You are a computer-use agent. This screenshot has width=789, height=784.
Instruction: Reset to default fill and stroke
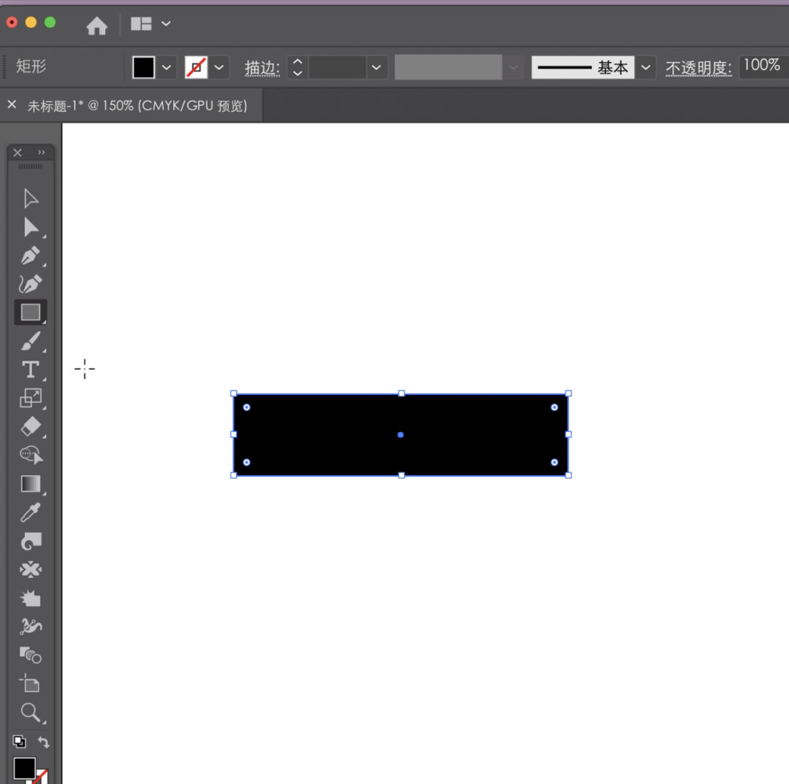click(19, 742)
